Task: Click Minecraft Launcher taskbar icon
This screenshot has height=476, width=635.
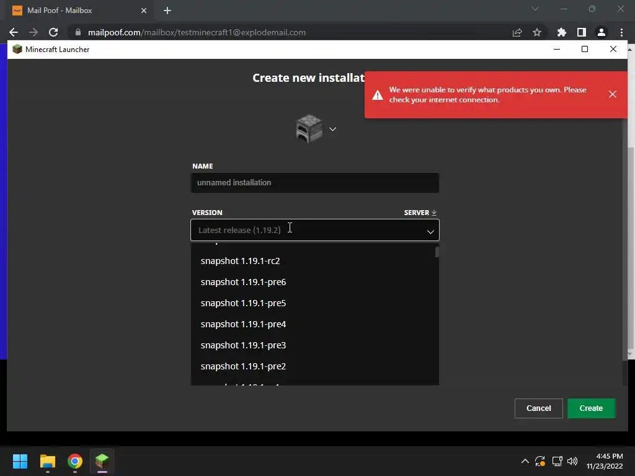Action: (102, 461)
